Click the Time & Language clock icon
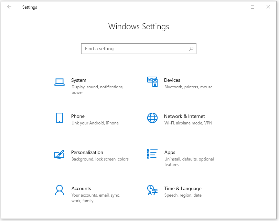 point(152,190)
